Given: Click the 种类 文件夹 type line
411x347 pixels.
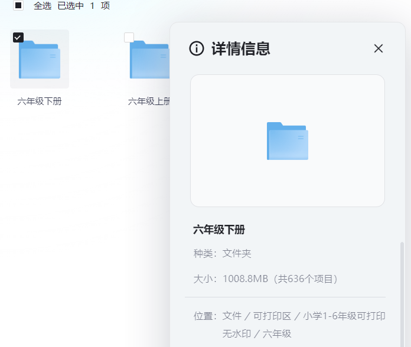Looking at the screenshot, I should point(223,253).
